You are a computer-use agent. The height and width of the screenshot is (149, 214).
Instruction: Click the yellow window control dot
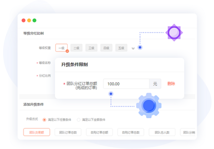29,20
